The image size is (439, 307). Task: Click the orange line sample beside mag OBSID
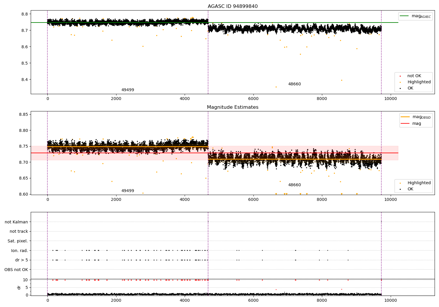pyautogui.click(x=405, y=117)
